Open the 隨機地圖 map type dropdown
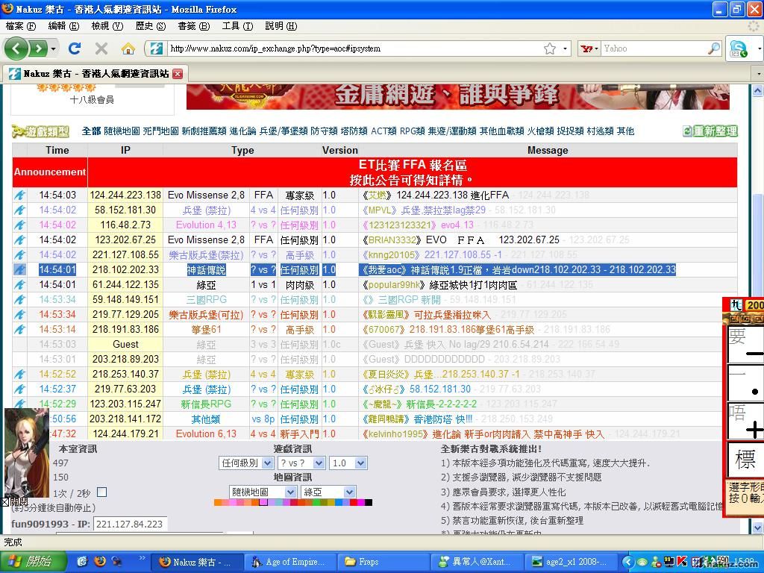 (x=263, y=492)
